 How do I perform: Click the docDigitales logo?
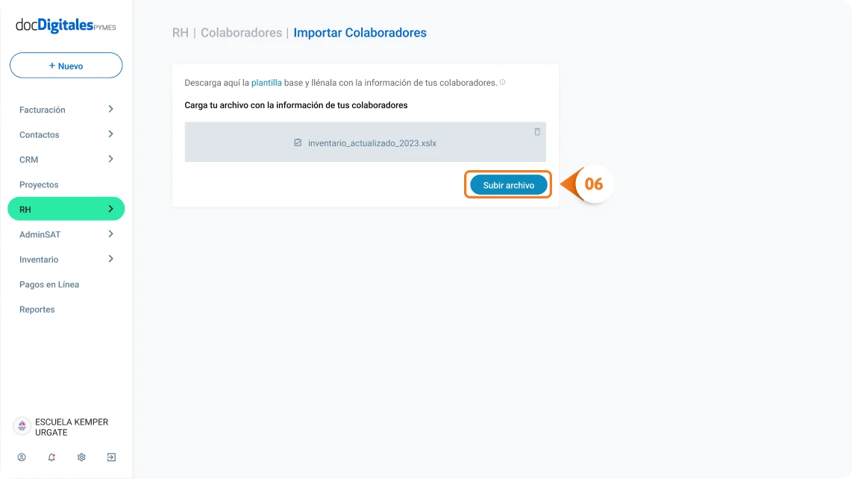click(x=66, y=25)
